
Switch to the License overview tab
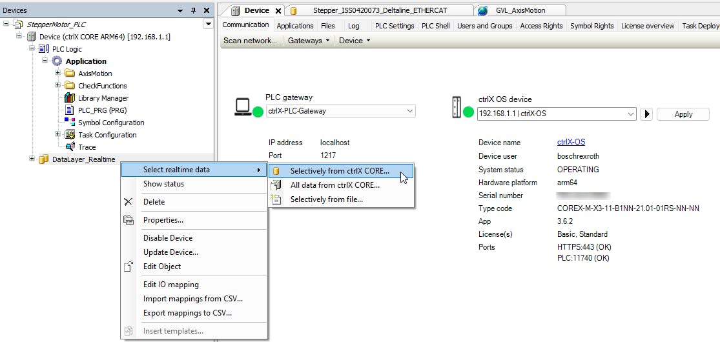648,26
